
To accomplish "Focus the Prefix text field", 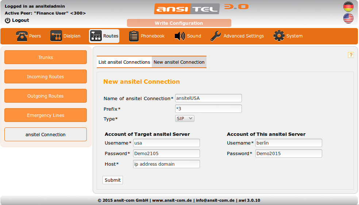I will (x=208, y=109).
